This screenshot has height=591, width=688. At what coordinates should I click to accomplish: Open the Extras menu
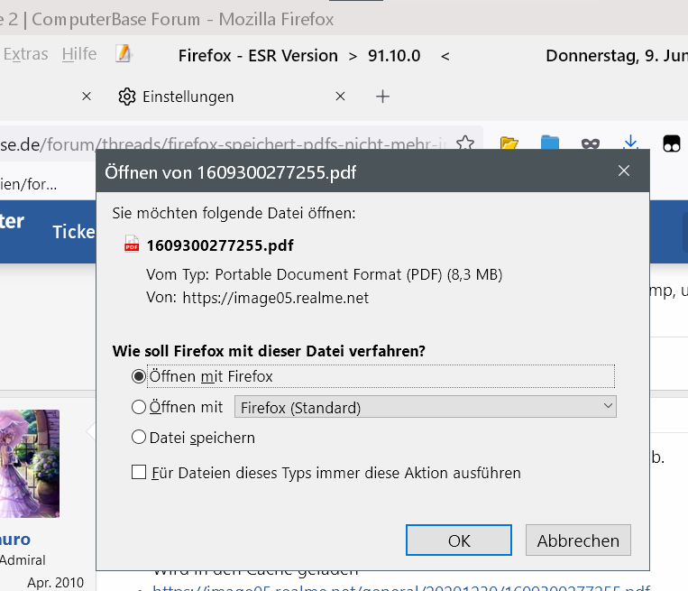(x=25, y=54)
